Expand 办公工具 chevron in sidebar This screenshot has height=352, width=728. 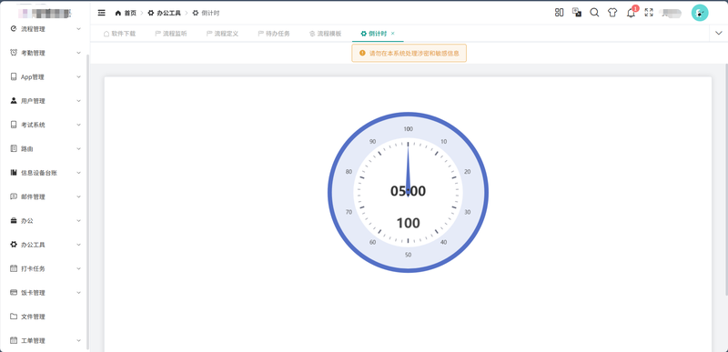point(78,245)
